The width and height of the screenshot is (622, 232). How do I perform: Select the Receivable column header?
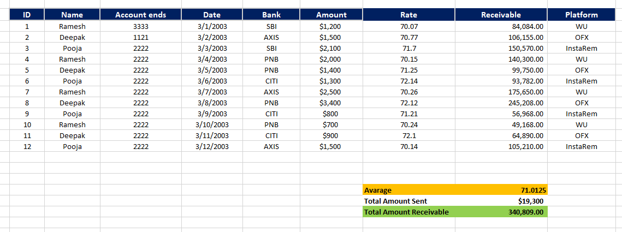pyautogui.click(x=501, y=15)
